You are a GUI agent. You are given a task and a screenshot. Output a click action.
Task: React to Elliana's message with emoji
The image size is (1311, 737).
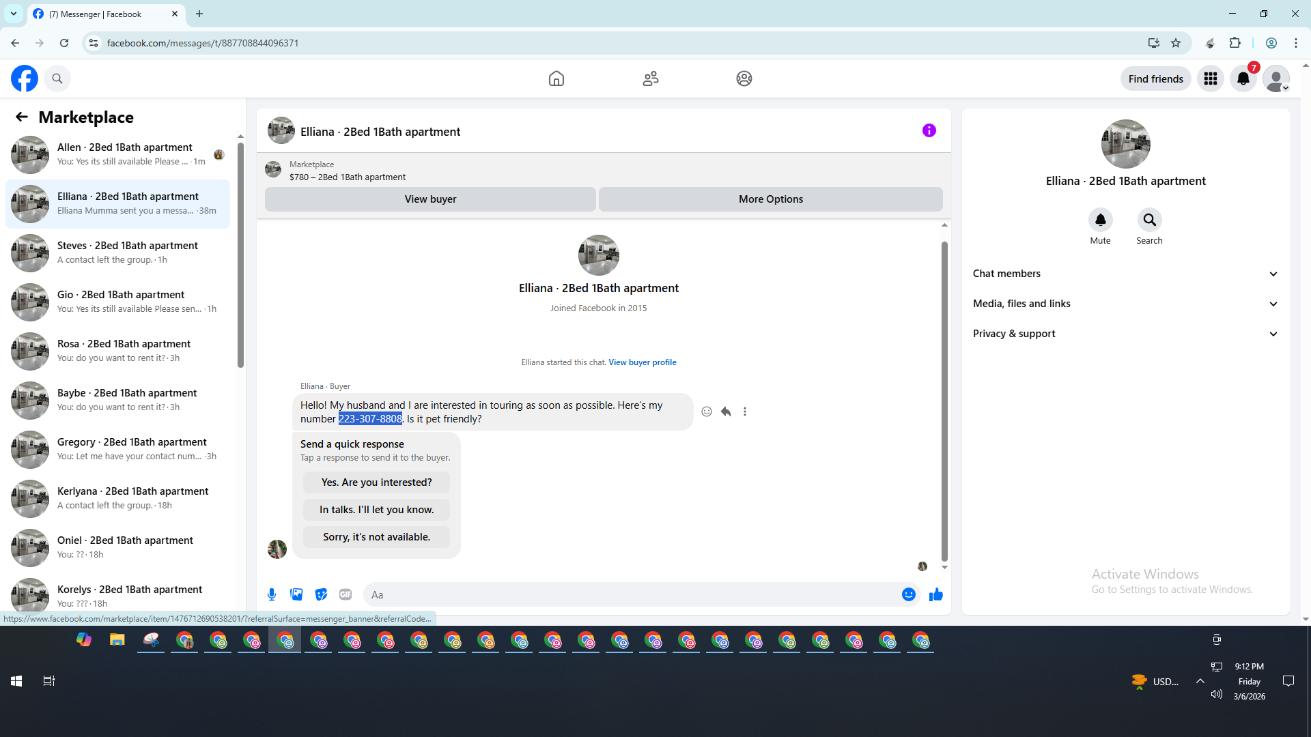coord(707,411)
